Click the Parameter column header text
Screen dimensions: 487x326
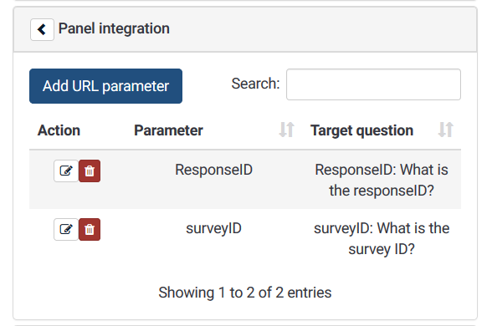tap(168, 130)
